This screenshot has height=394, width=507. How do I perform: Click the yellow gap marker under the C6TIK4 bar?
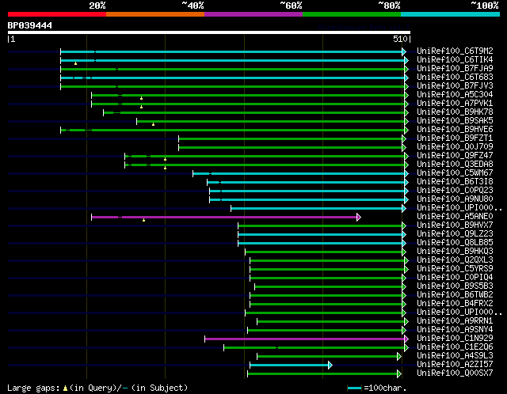[x=76, y=63]
